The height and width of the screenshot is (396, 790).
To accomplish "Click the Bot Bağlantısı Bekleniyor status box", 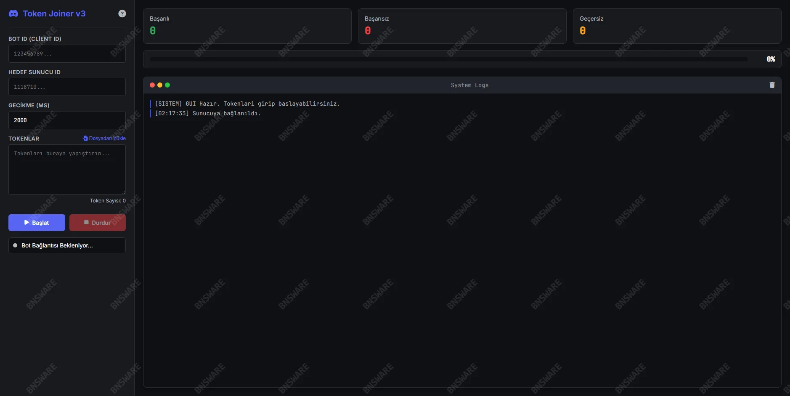I will (67, 245).
